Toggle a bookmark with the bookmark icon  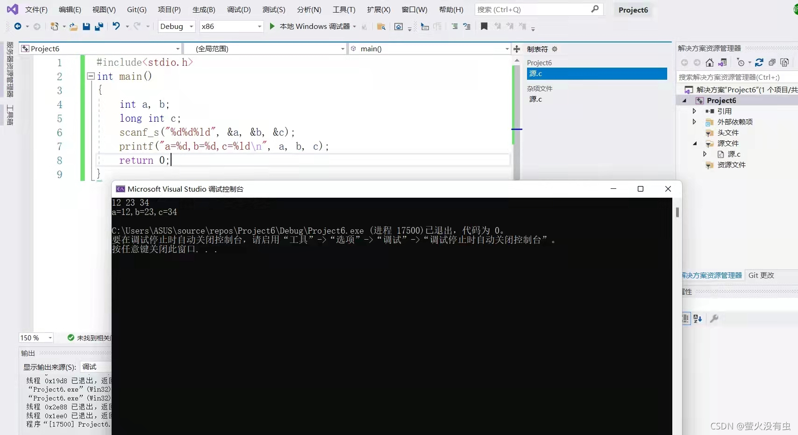(x=484, y=27)
